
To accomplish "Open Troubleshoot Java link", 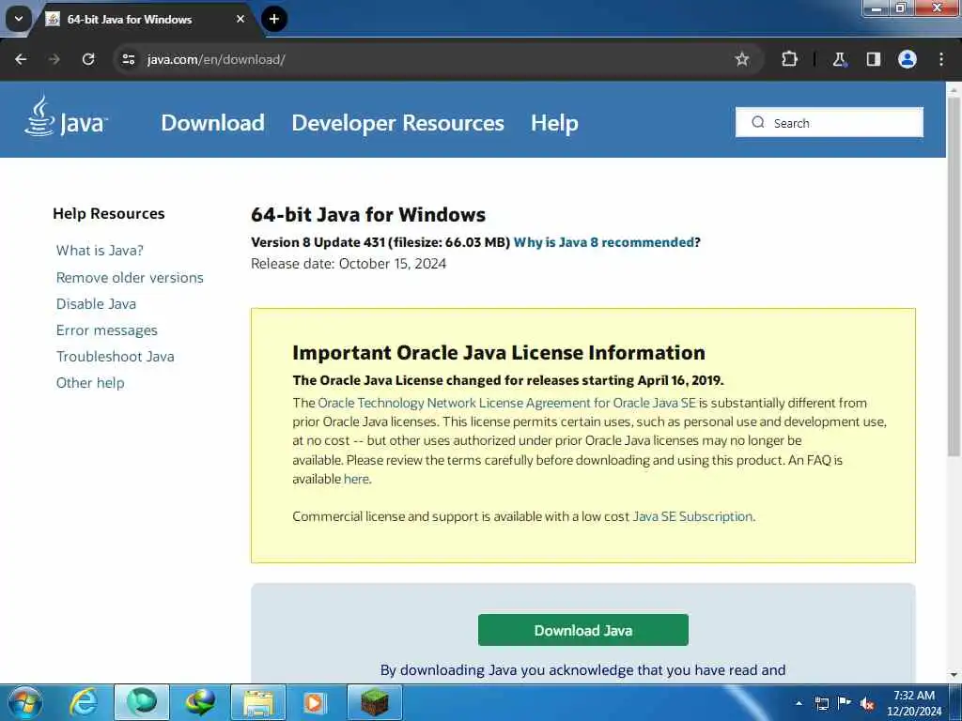I will click(x=116, y=357).
